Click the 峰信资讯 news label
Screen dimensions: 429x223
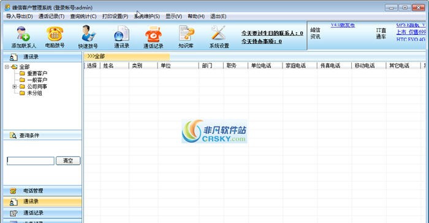coord(315,33)
